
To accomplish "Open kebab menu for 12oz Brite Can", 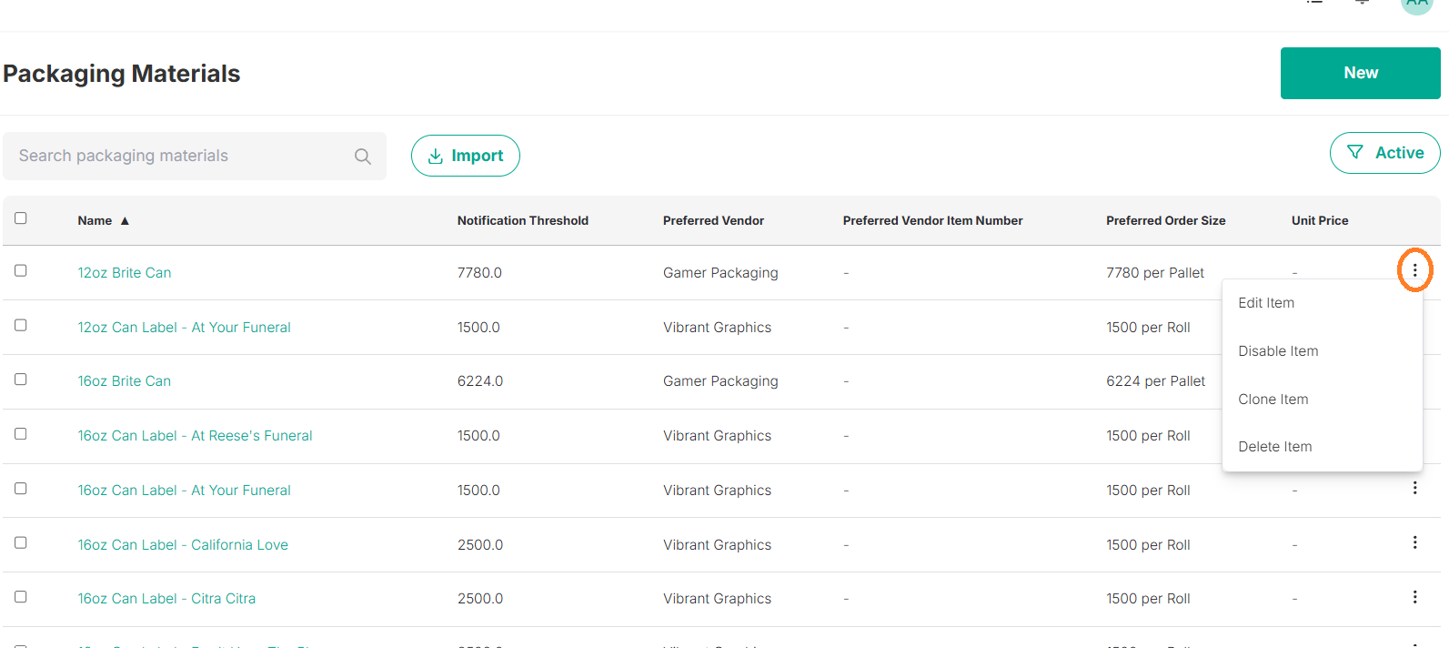I will coord(1414,270).
